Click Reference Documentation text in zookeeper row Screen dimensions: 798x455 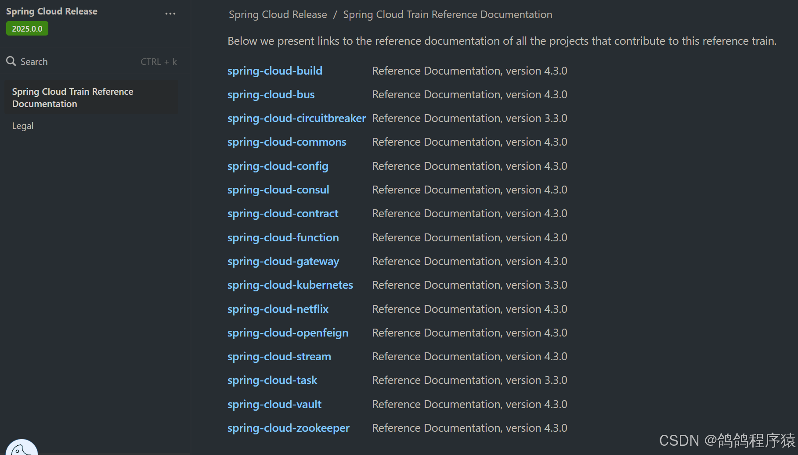tap(436, 428)
